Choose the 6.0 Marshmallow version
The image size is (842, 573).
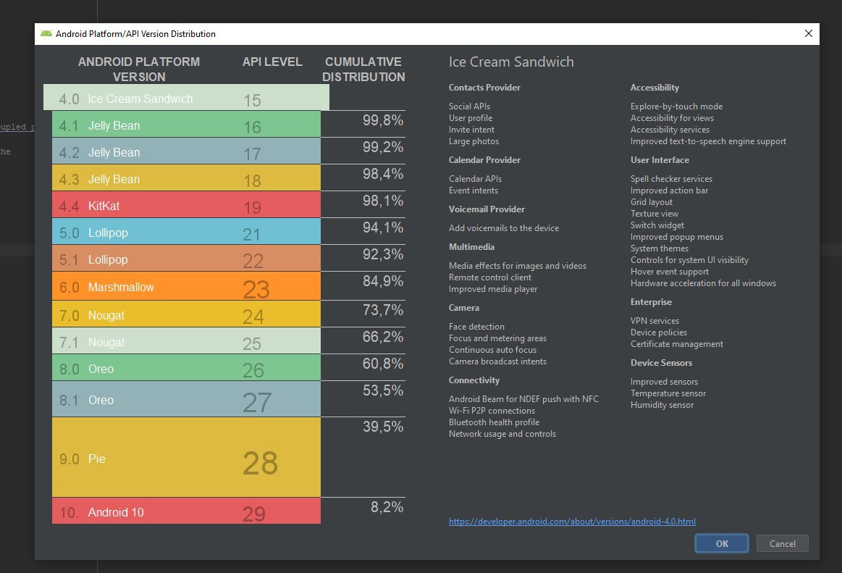[x=186, y=287]
